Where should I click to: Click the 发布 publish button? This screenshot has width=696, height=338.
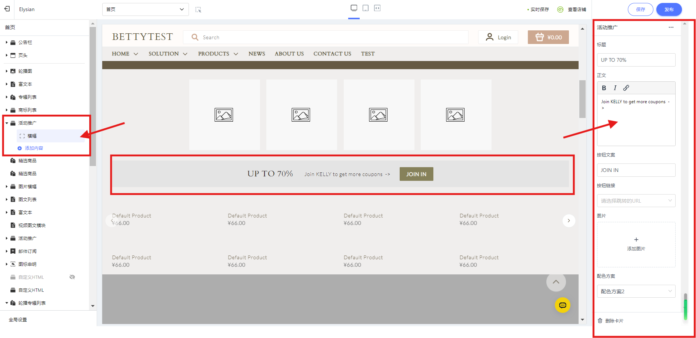669,10
